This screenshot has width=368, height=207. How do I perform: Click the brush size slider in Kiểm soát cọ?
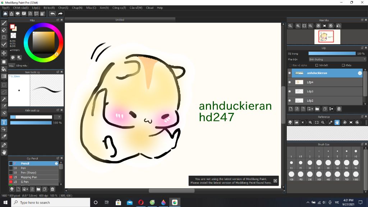(31, 117)
